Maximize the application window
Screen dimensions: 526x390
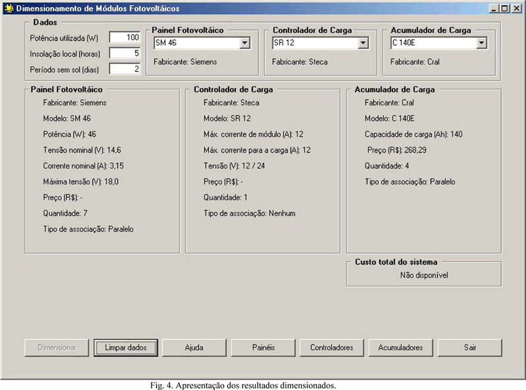pyautogui.click(x=504, y=8)
